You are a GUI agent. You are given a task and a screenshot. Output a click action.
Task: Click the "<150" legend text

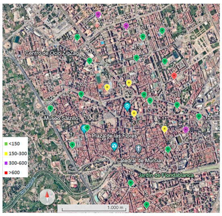[x=14, y=144]
